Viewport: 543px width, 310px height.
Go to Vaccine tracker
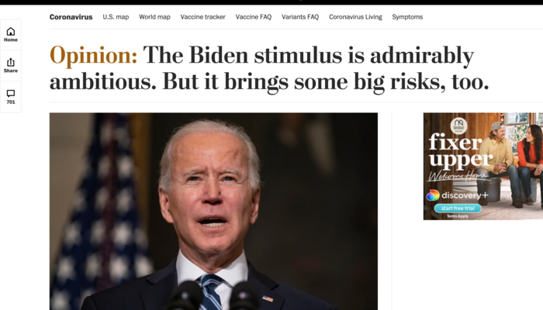(203, 17)
